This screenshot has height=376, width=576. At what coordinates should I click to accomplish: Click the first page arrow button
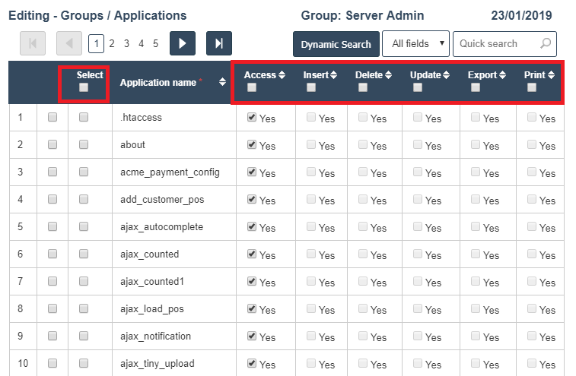tap(33, 43)
